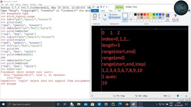Select the Transparent background option

pos(115,18)
